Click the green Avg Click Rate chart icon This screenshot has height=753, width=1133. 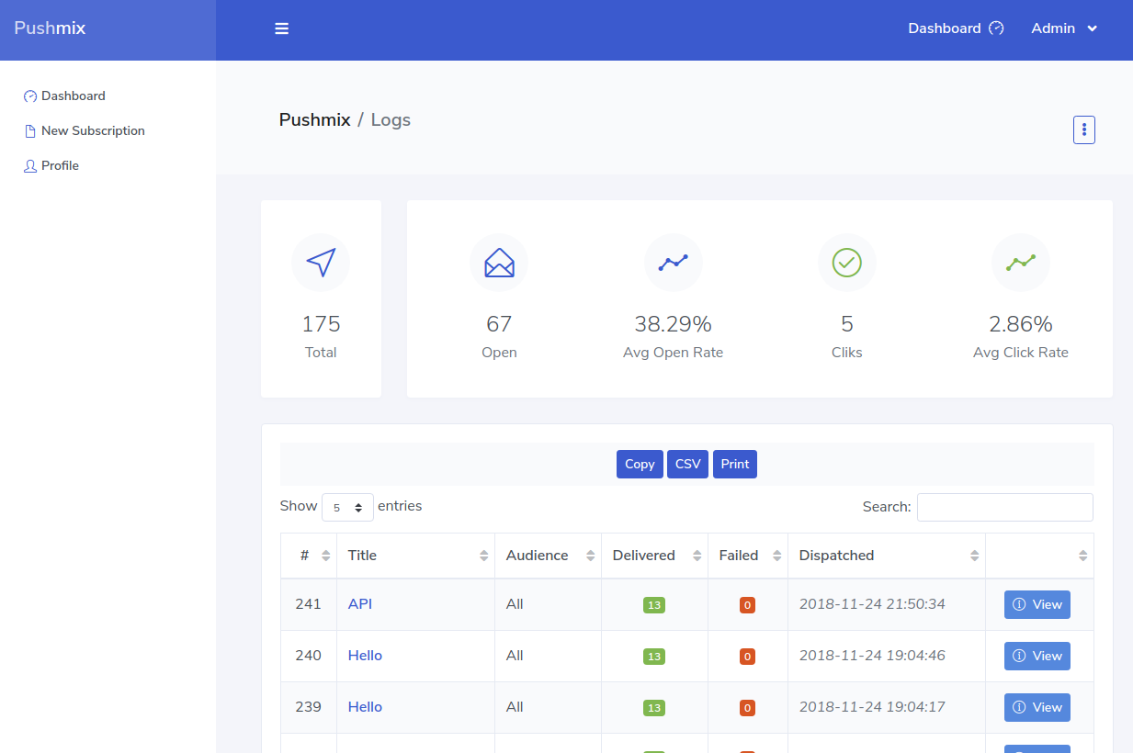(1021, 263)
